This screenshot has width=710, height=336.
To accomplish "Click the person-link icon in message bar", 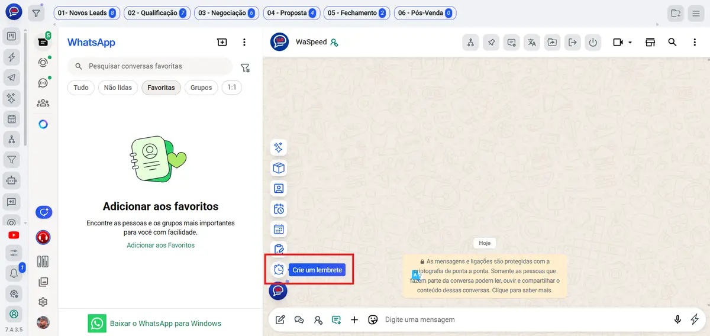I will pos(318,319).
